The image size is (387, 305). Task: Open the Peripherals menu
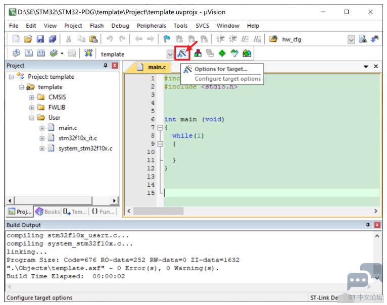[x=151, y=26]
